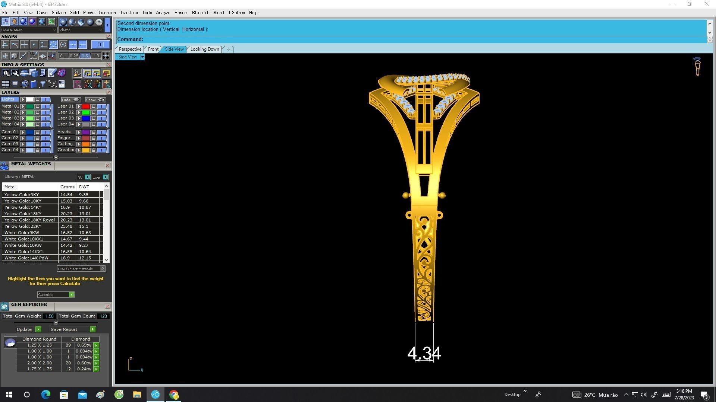716x402 pixels.
Task: Toggle visibility of Cutting layer
Action: (101, 144)
